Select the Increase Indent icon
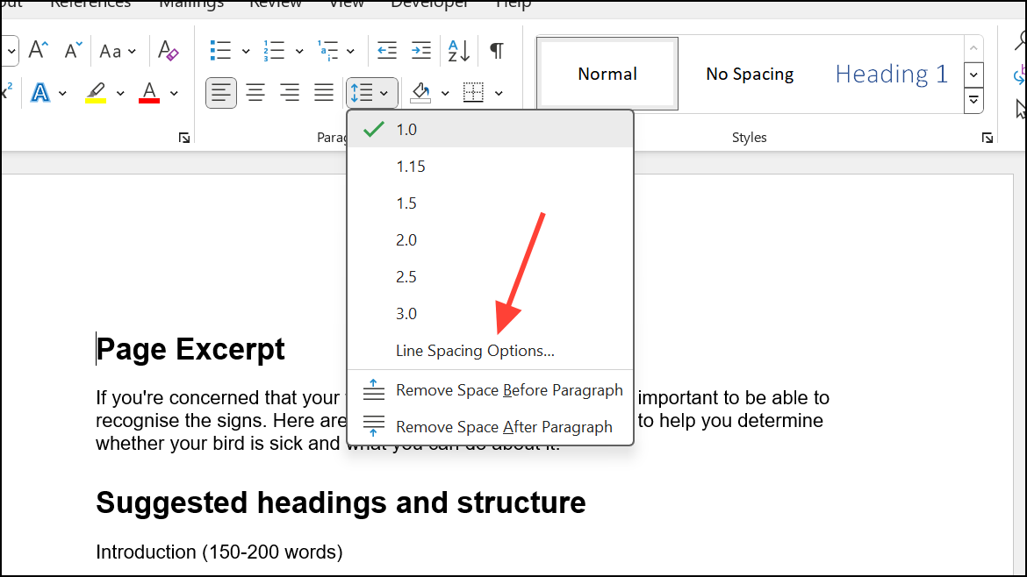 420,50
